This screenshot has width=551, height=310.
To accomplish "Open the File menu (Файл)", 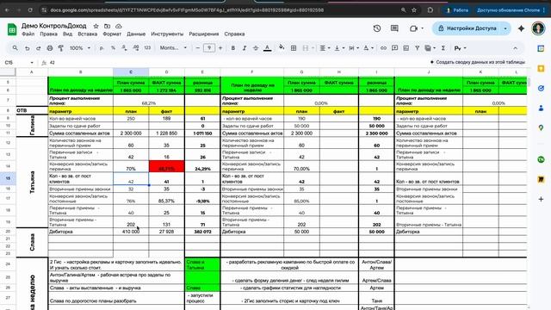I will point(28,34).
